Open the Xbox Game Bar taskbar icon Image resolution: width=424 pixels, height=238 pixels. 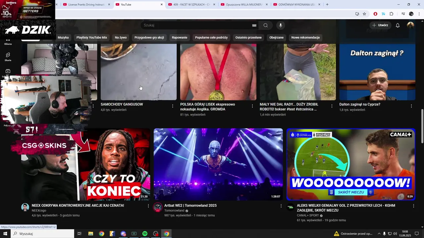[134, 234]
